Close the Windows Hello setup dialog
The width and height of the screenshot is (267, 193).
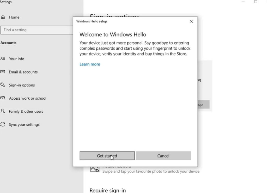click(x=191, y=21)
